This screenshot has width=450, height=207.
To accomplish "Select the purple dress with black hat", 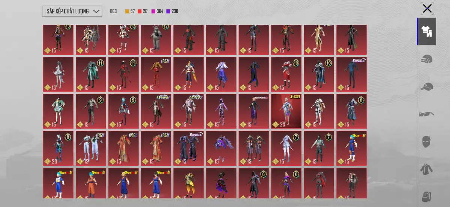I will (x=221, y=183).
